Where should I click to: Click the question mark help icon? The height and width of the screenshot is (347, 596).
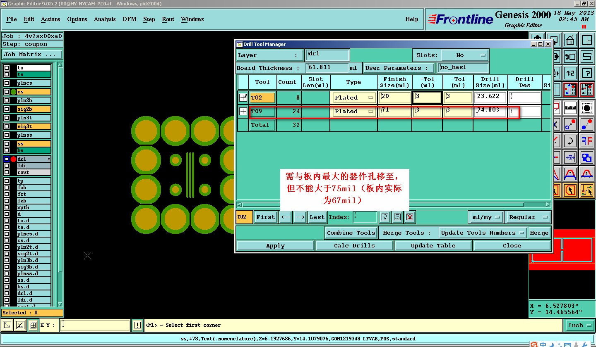(x=587, y=73)
